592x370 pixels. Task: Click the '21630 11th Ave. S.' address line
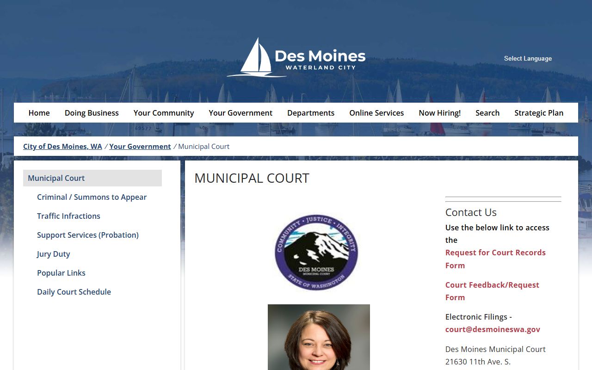pyautogui.click(x=478, y=362)
